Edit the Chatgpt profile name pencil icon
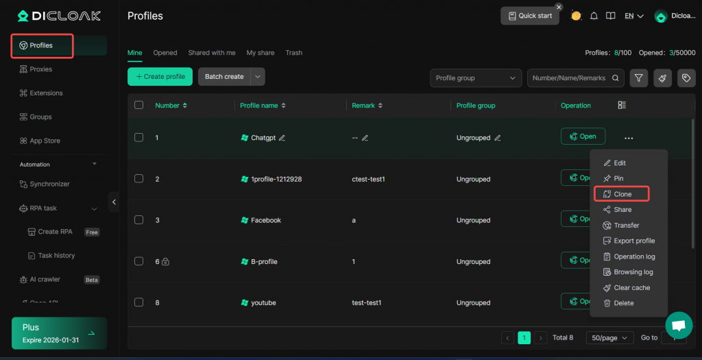This screenshot has width=702, height=360. coord(282,138)
